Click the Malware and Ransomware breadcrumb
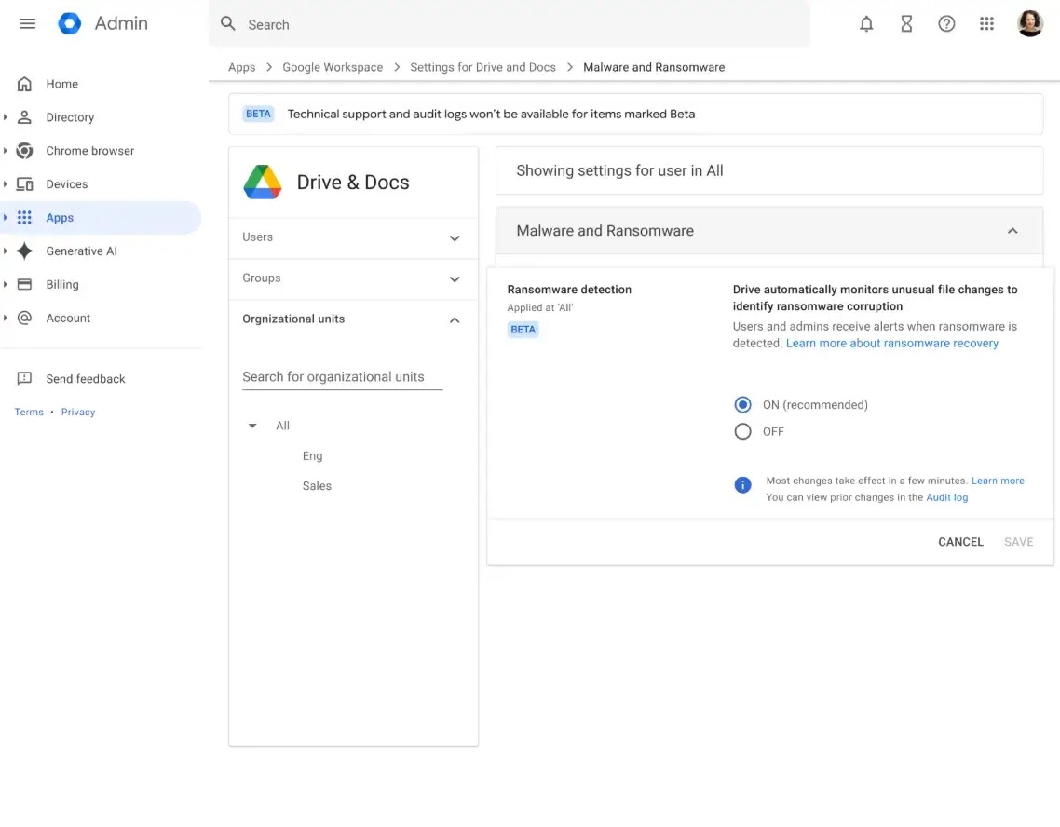 tap(654, 67)
